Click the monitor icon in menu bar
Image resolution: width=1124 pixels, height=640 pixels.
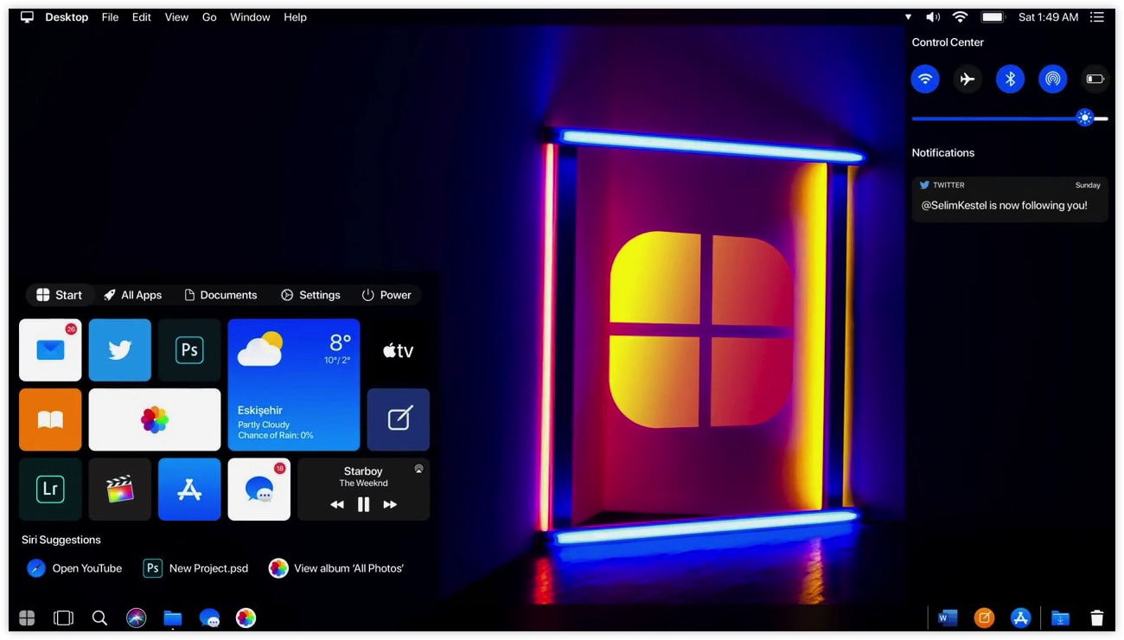(x=27, y=17)
